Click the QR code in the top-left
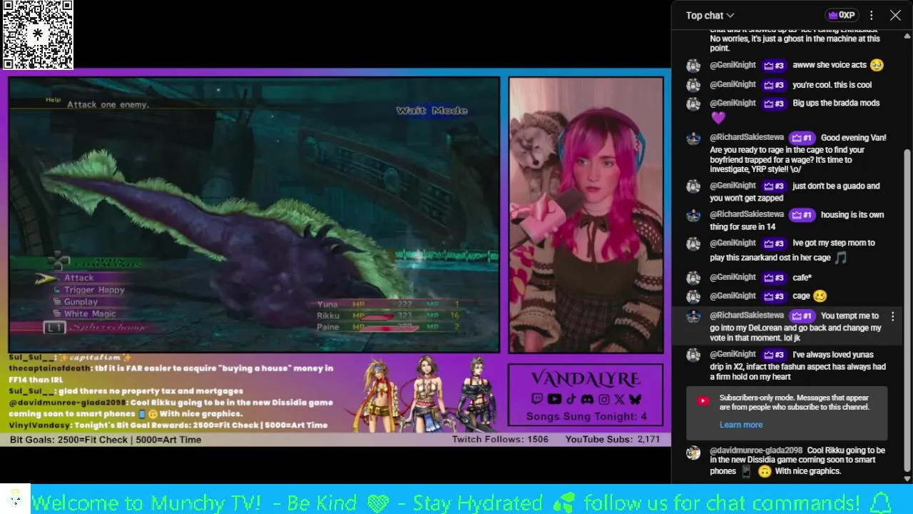913x514 pixels. point(37,34)
